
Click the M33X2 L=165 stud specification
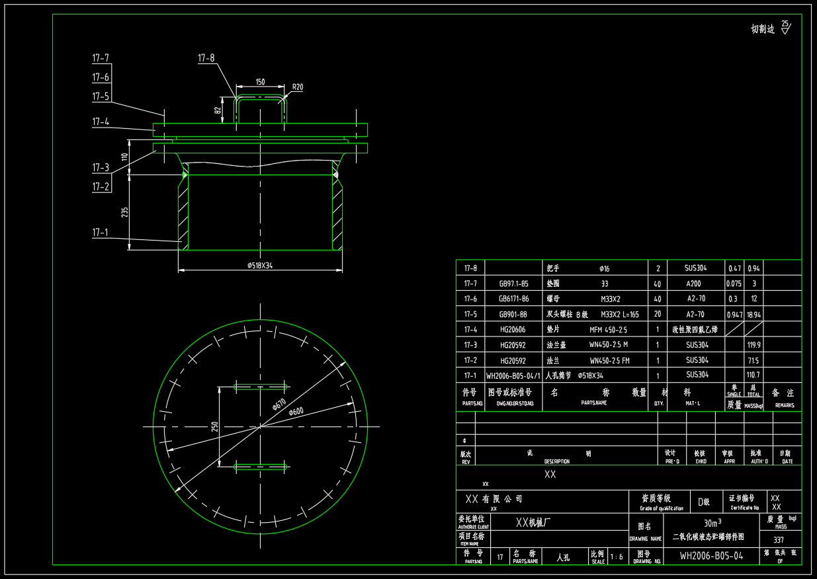tap(620, 315)
